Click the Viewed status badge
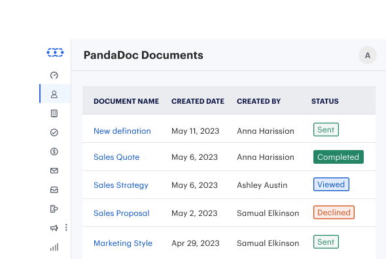 point(331,185)
